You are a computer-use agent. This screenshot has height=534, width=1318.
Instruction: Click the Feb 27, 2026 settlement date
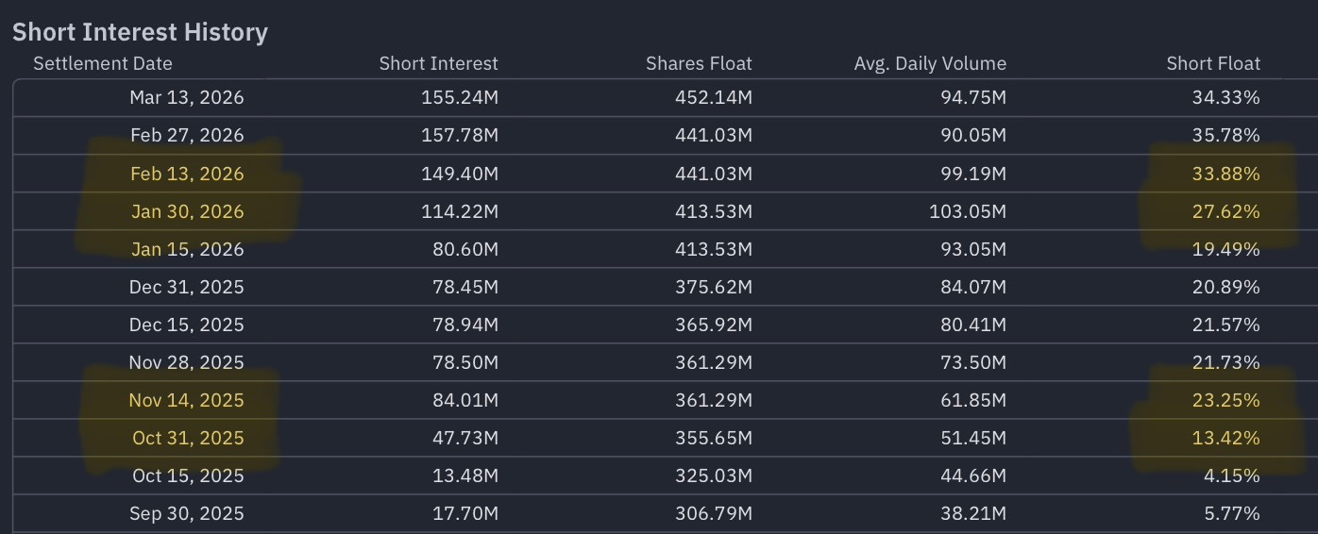click(187, 136)
